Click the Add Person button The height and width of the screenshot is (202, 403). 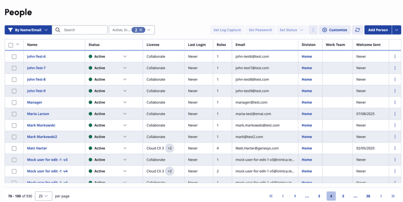[378, 30]
